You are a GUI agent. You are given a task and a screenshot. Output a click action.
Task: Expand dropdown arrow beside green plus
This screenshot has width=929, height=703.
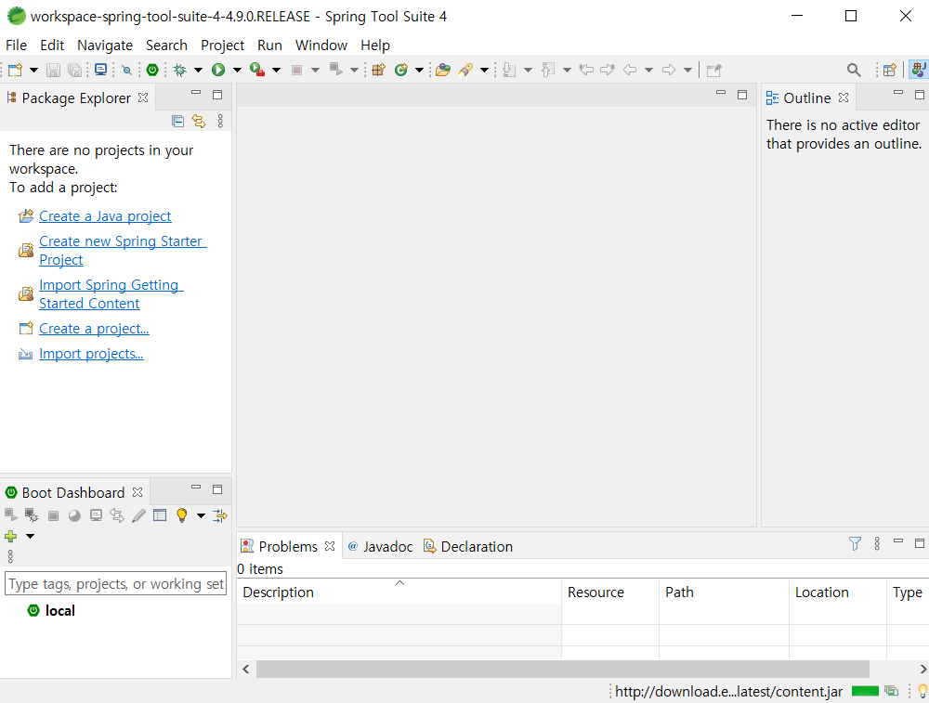(30, 536)
